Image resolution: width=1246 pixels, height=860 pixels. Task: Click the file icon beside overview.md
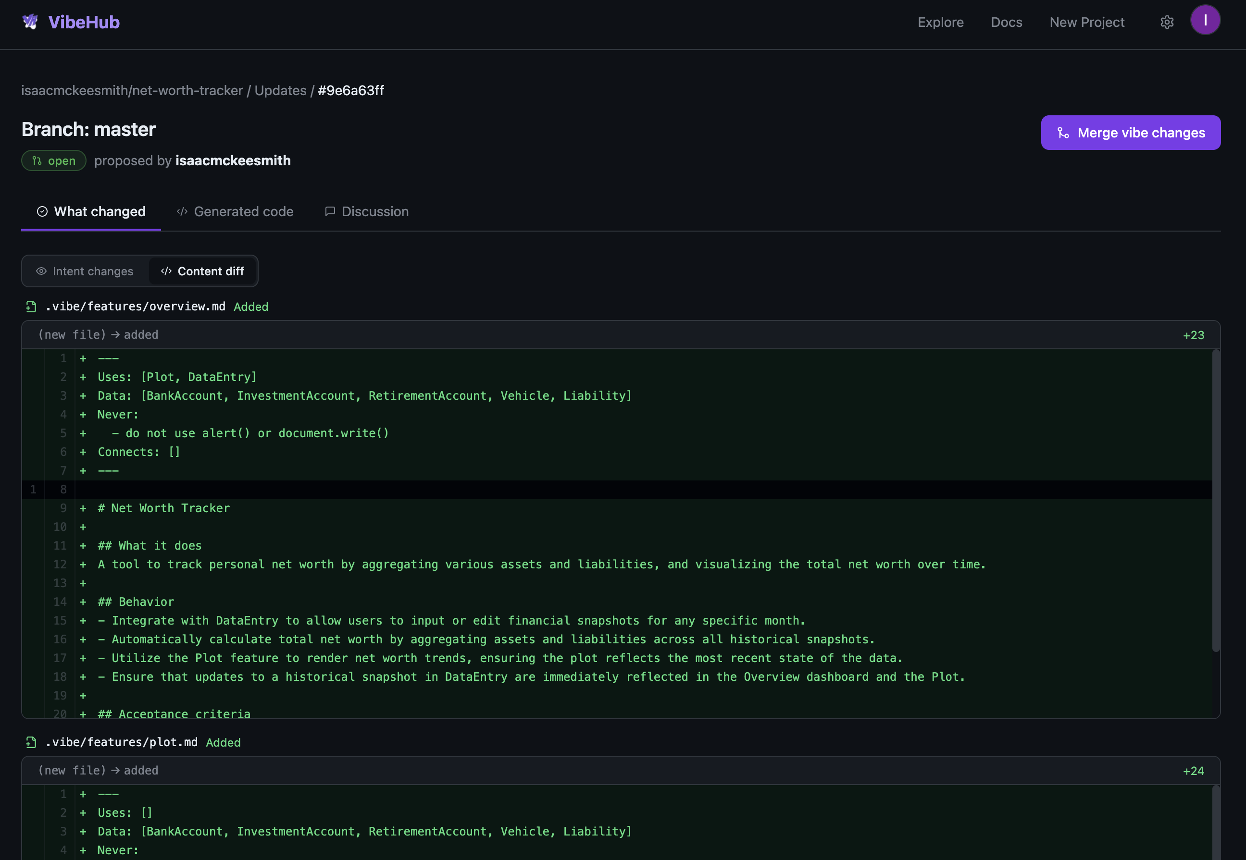pos(30,306)
